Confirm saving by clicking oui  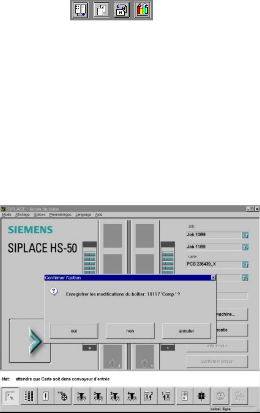coord(74,331)
